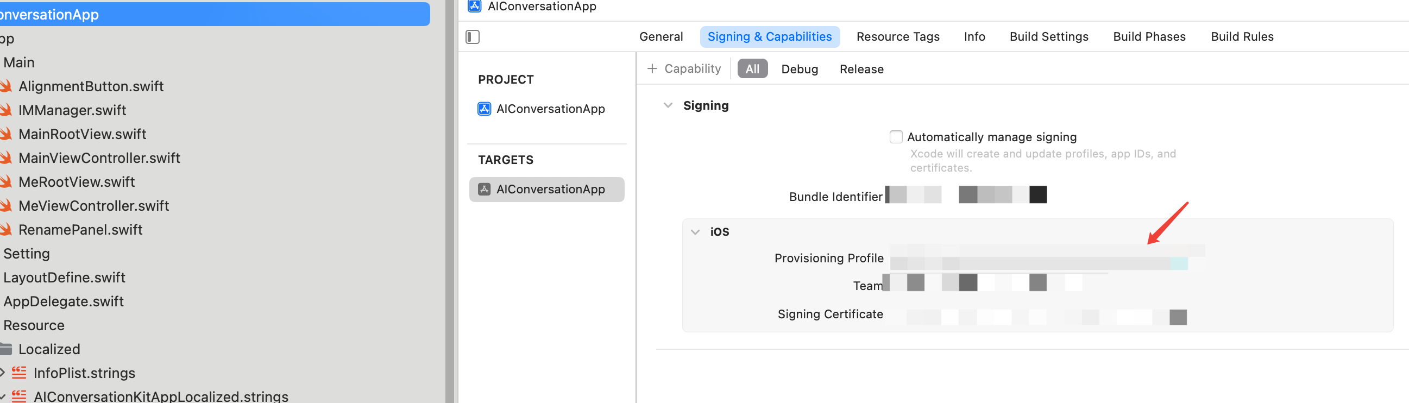The height and width of the screenshot is (403, 1409).
Task: Collapse the Signing section
Action: coord(668,105)
